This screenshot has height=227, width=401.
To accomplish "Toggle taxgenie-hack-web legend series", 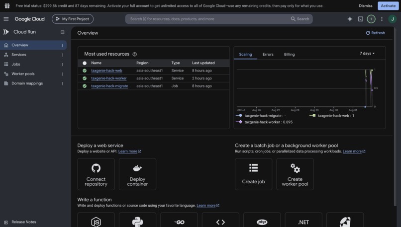I will click(332, 116).
